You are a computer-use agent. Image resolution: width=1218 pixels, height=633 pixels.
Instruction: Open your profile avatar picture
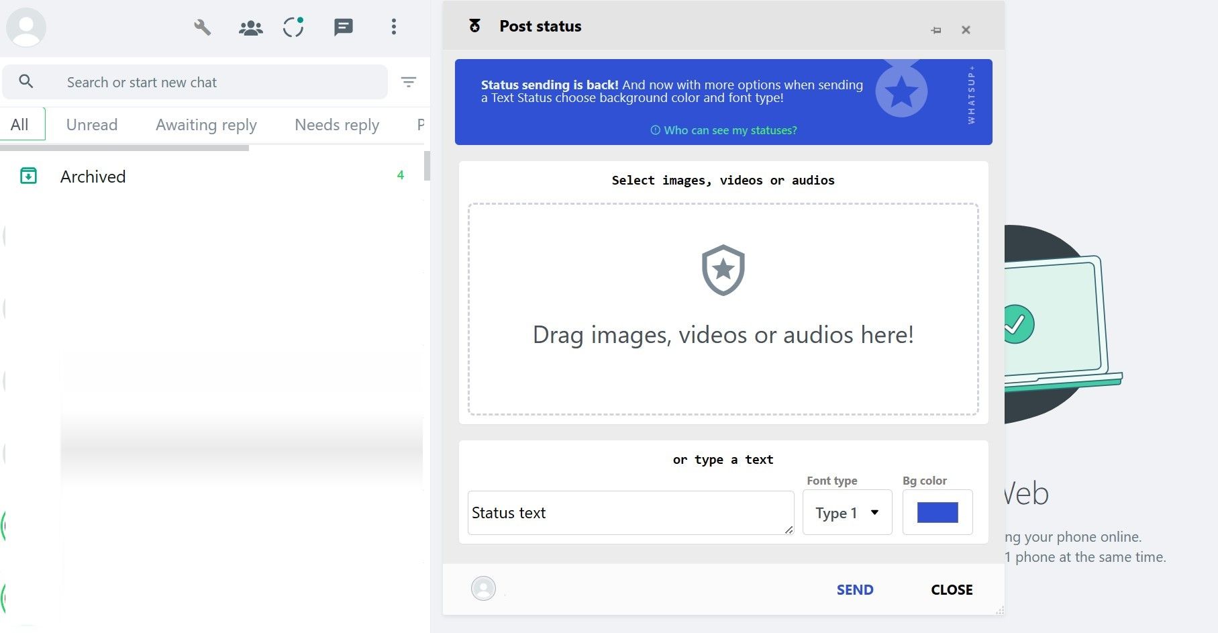click(x=27, y=28)
